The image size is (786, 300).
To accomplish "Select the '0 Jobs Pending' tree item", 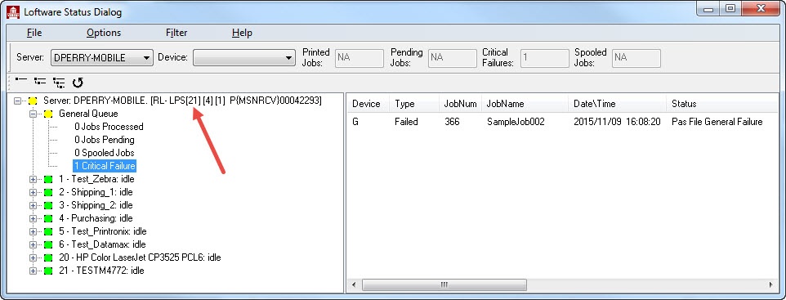I will tap(105, 140).
